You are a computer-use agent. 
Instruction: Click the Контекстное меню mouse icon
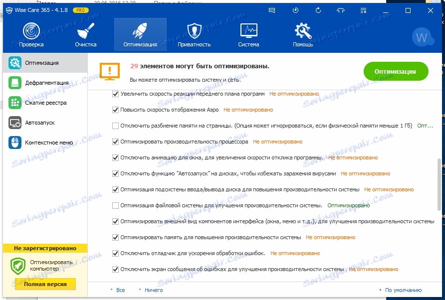(15, 143)
